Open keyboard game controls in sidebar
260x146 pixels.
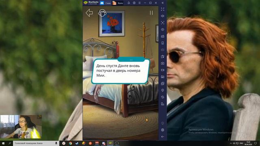162,36
